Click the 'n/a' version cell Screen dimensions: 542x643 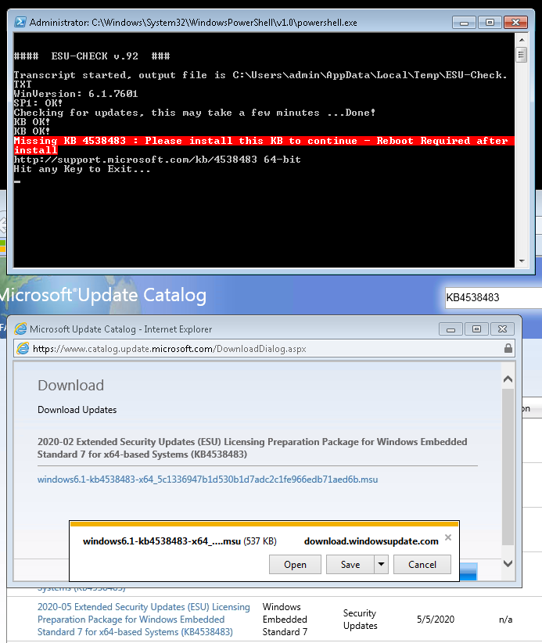(x=505, y=620)
